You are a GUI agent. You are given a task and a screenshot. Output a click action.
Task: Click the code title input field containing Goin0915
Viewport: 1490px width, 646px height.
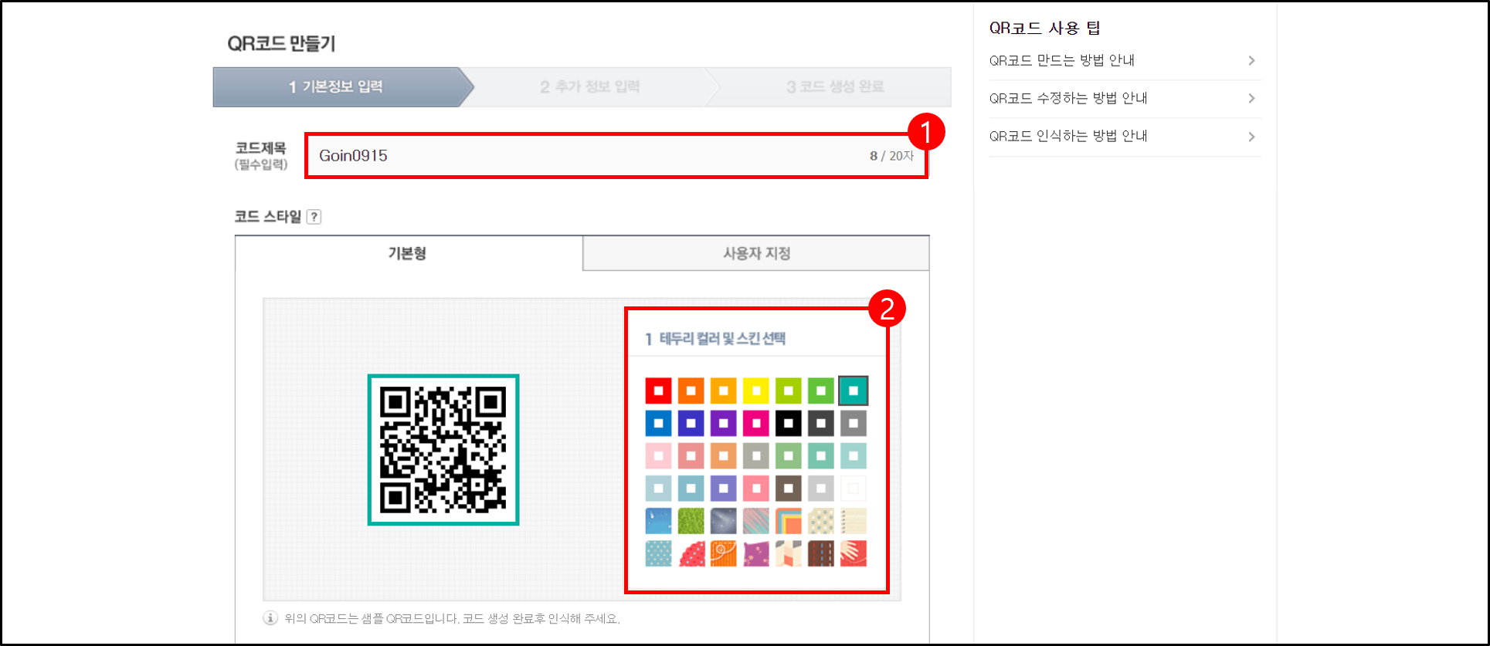[x=616, y=156]
